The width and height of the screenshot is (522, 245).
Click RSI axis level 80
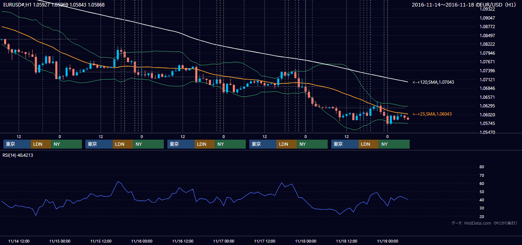(x=482, y=167)
